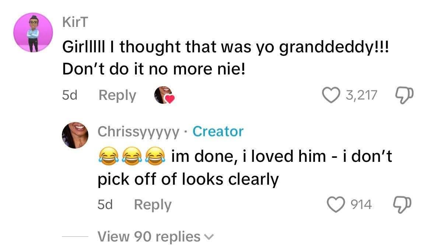This screenshot has width=431, height=247.
Task: Click the 3,217 likes count
Action: pyautogui.click(x=361, y=95)
